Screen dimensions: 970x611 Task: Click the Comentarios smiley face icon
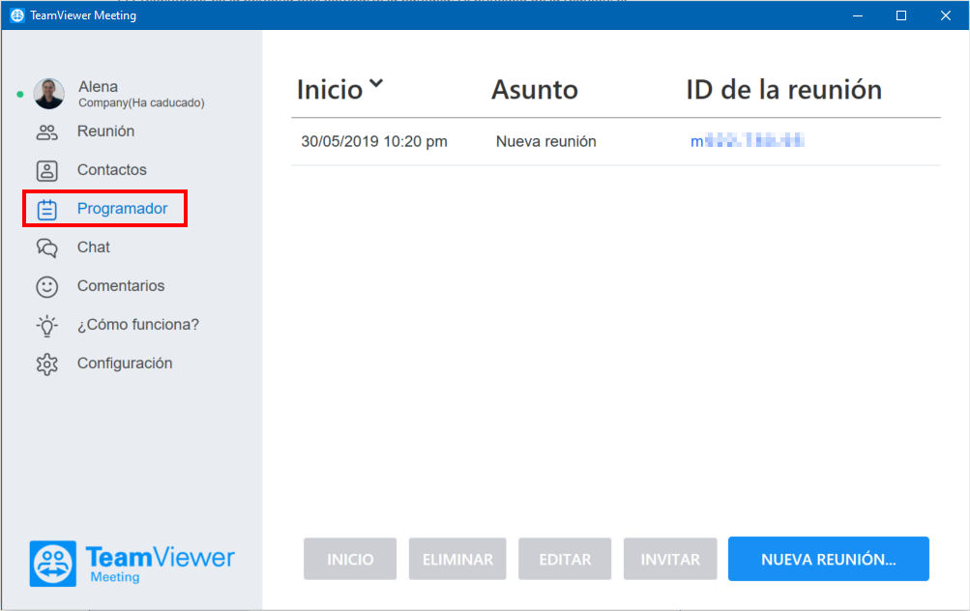(47, 287)
